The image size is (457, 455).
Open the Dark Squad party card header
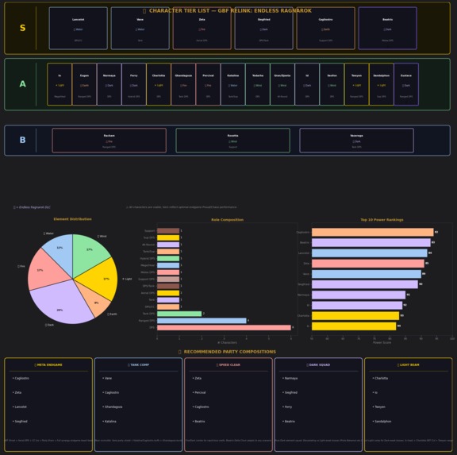318,365
